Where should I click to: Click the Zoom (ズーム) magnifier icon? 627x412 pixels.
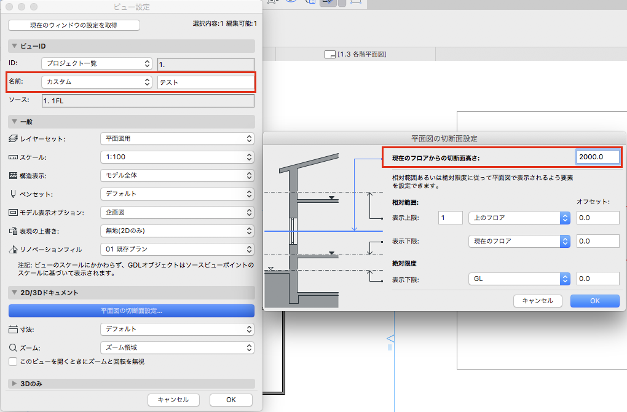[x=14, y=347]
